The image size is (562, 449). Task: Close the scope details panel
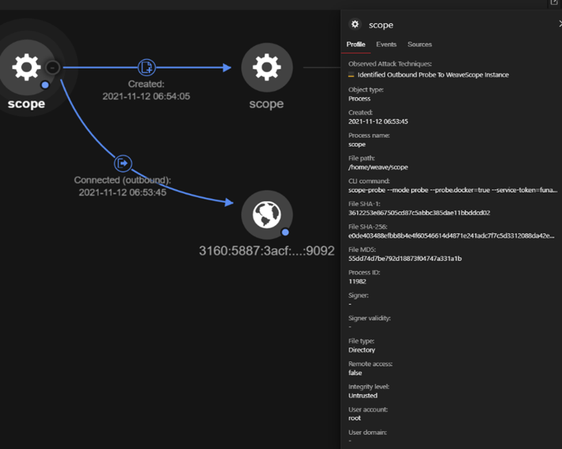tap(559, 24)
